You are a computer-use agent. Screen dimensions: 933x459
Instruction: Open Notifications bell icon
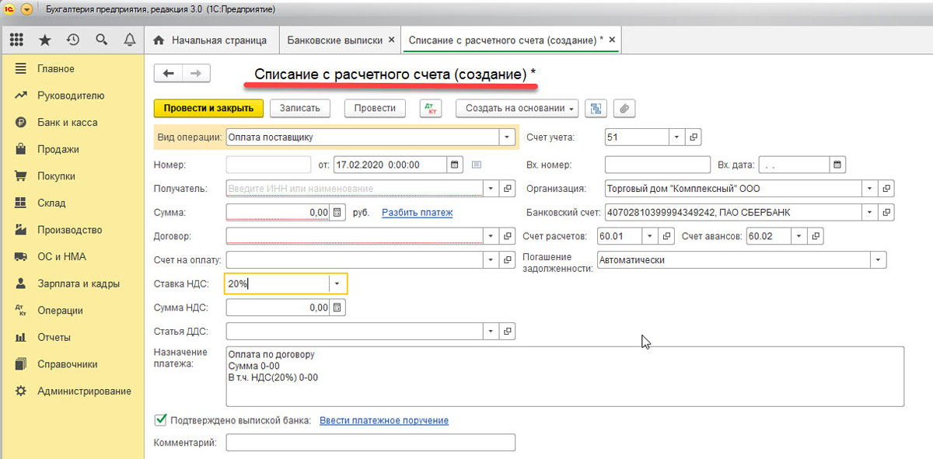(x=129, y=40)
